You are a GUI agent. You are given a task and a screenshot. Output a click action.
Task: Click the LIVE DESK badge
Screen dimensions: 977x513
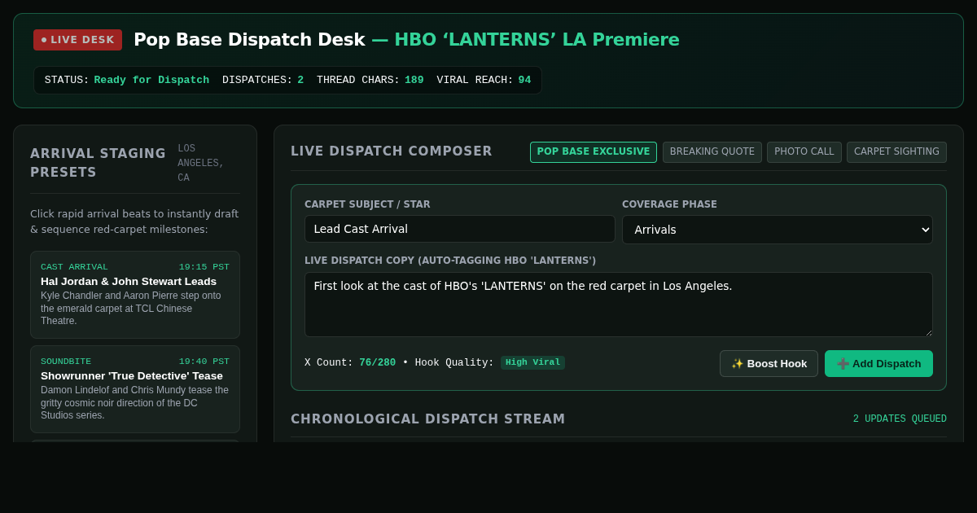point(77,40)
